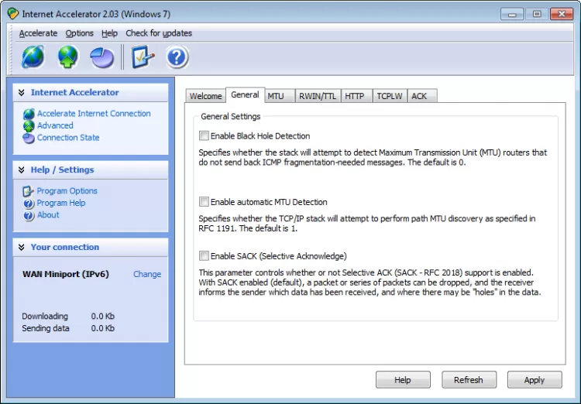Click the Sending data 0.0 Kb value
The height and width of the screenshot is (404, 581).
102,328
